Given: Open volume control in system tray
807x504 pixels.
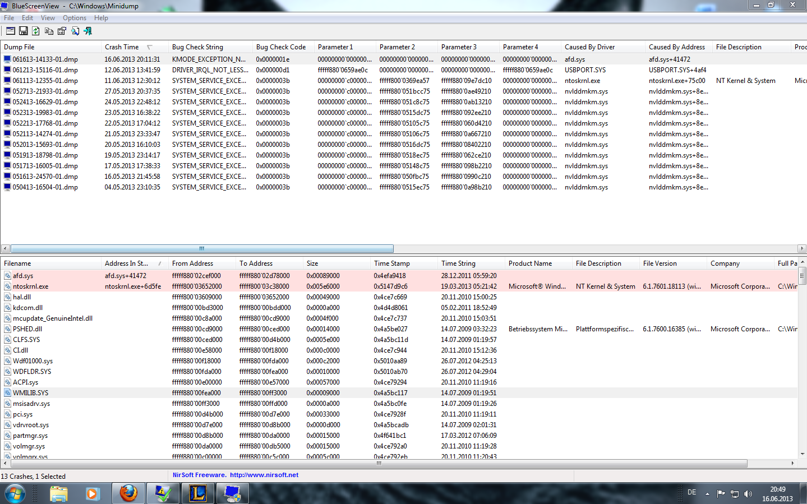Looking at the screenshot, I should click(x=748, y=494).
